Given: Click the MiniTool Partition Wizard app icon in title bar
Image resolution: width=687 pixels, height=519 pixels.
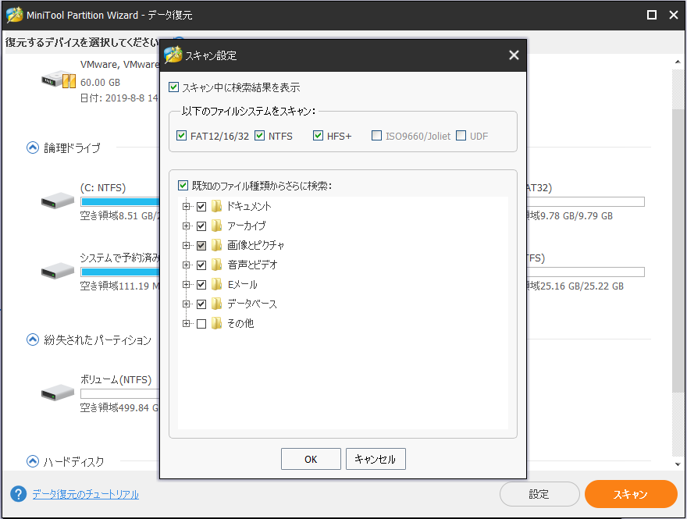Looking at the screenshot, I should [15, 15].
